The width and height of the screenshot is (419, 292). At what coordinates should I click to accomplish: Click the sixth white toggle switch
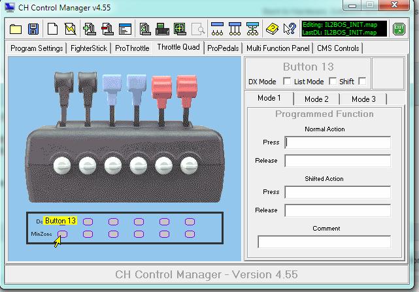coord(189,165)
